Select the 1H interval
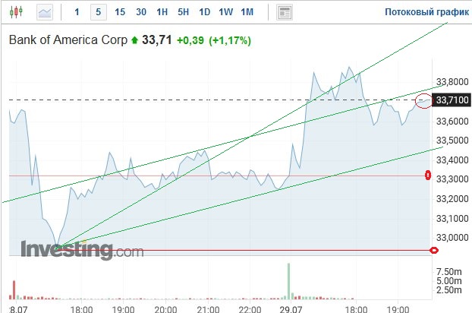 [162, 12]
